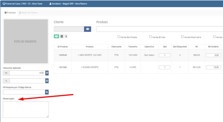Click the 'ID Produto' column header
The width and height of the screenshot is (223, 122).
pyautogui.click(x=63, y=46)
